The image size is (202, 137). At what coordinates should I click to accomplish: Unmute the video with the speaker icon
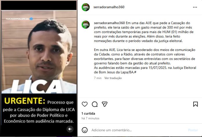[70, 129]
